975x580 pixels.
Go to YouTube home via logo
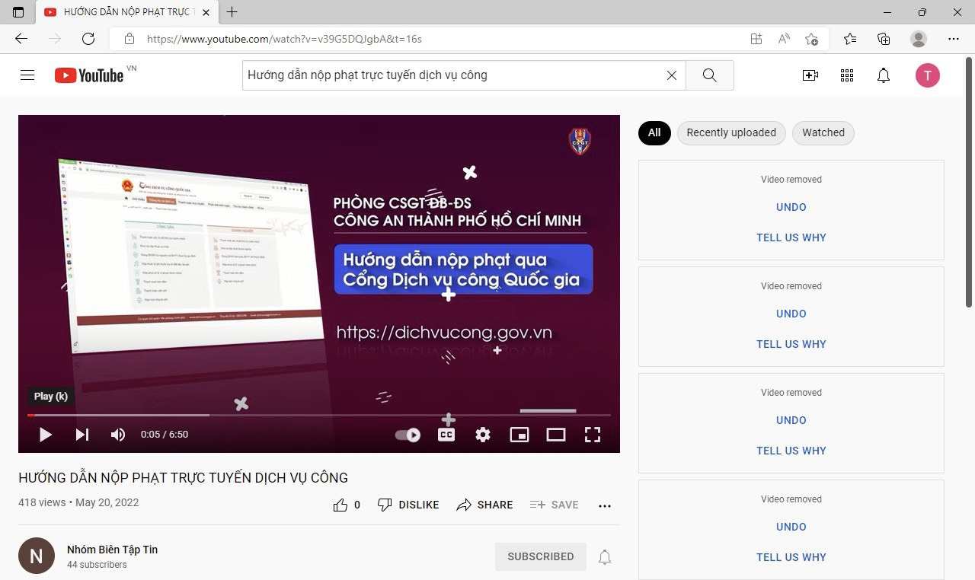point(89,75)
